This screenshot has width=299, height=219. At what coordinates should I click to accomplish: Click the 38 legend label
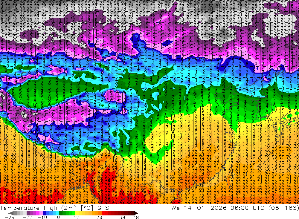point(122,218)
